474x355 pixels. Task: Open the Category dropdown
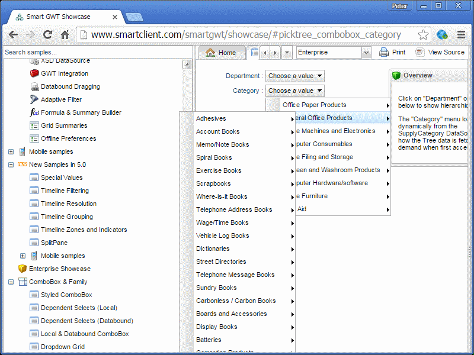(295, 91)
